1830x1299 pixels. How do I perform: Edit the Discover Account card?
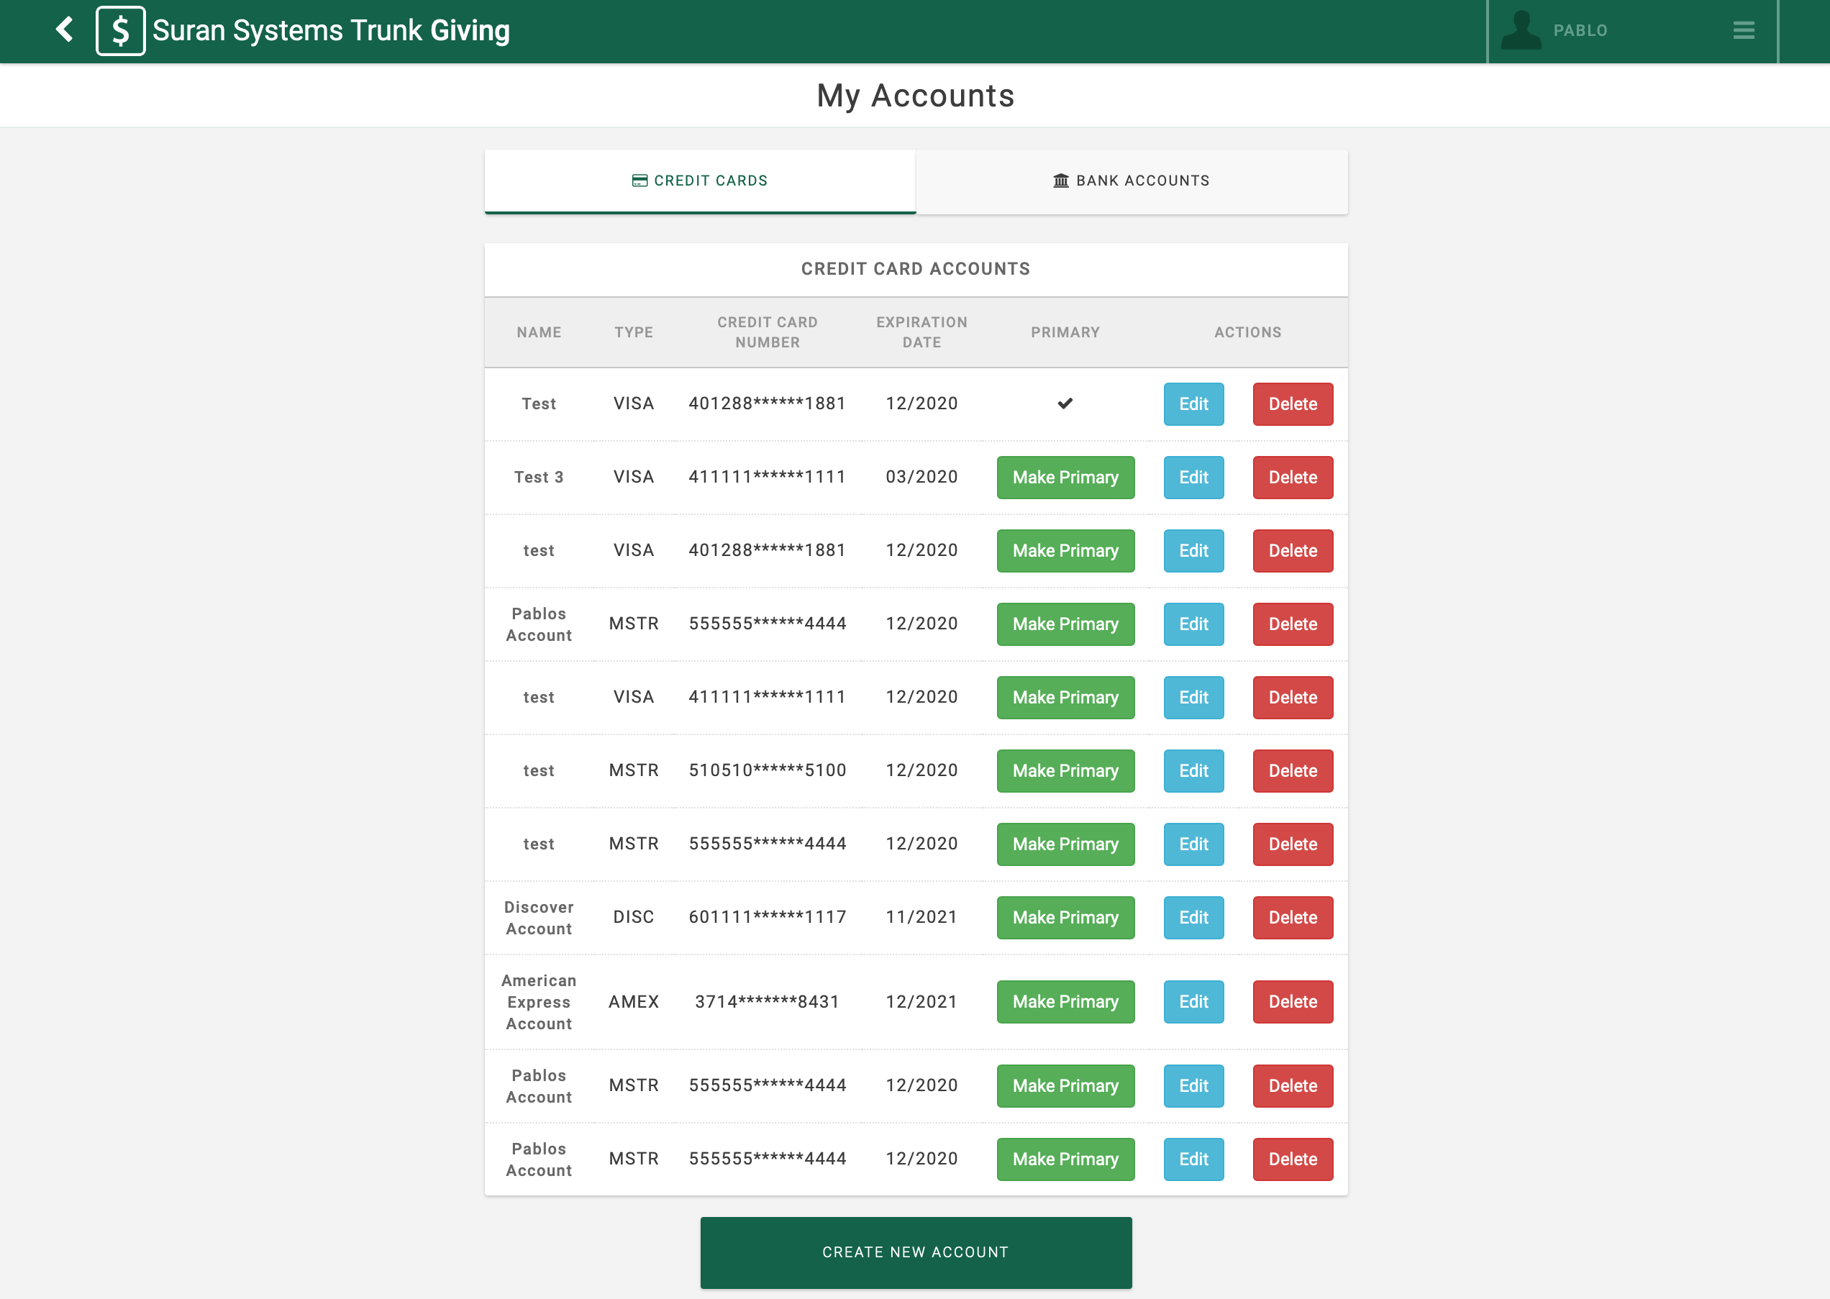(x=1193, y=918)
